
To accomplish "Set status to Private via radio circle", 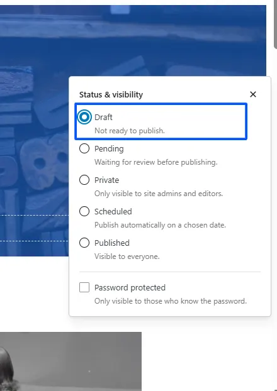I will [x=84, y=180].
